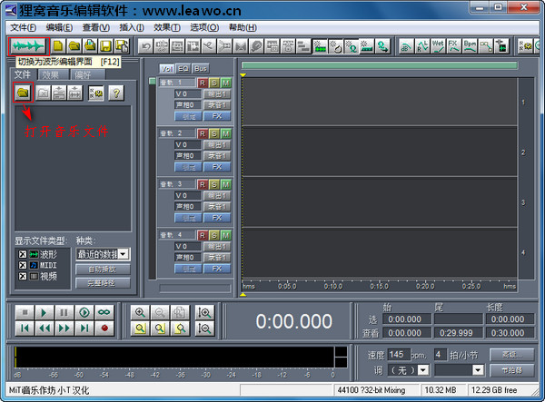Show Bpm tempo envelopes icon
The height and width of the screenshot is (402, 545).
point(470,46)
